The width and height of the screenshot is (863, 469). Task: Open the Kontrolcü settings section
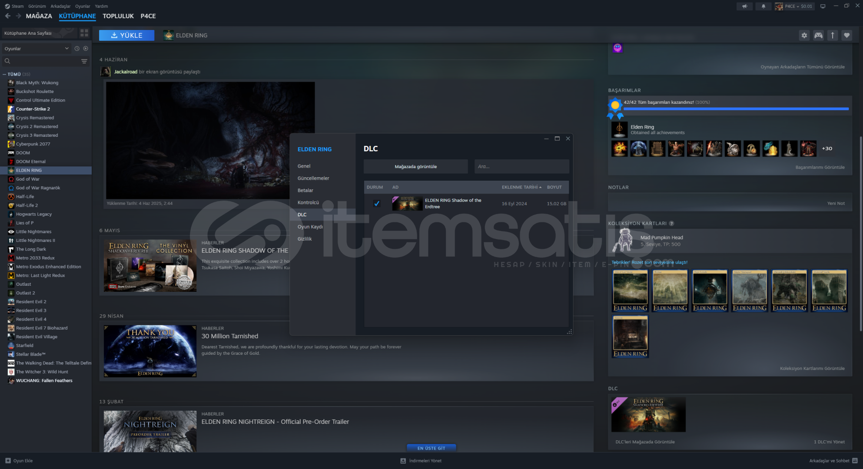pos(308,203)
